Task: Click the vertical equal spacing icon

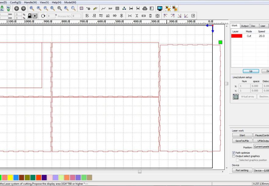Action: tap(137, 16)
